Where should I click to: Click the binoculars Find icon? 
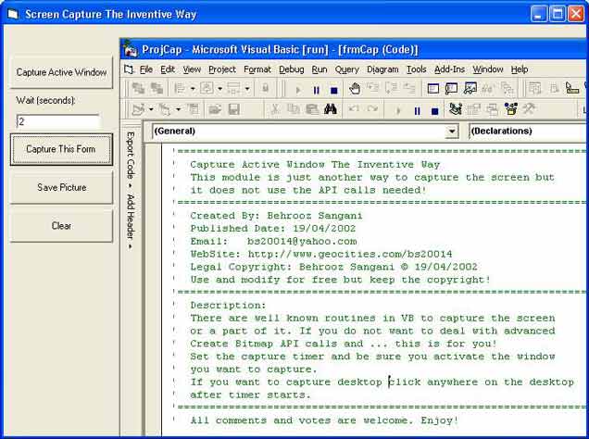tap(330, 110)
